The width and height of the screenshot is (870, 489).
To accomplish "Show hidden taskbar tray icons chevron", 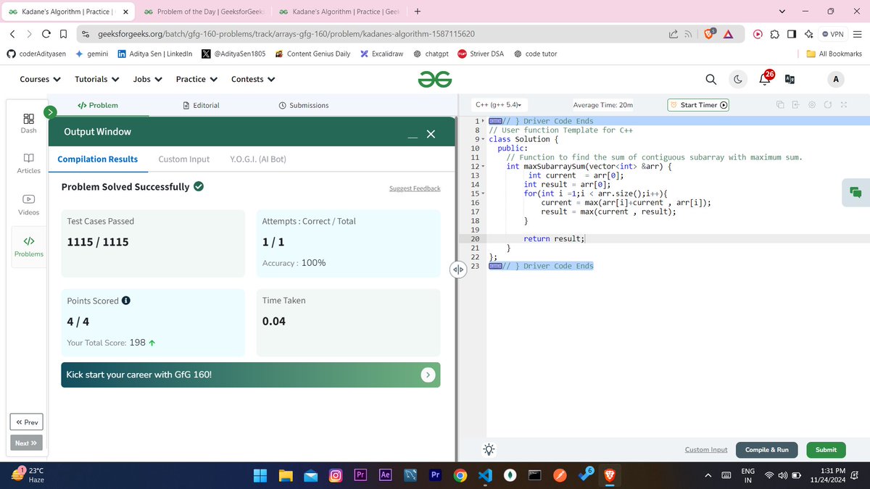I will [708, 475].
